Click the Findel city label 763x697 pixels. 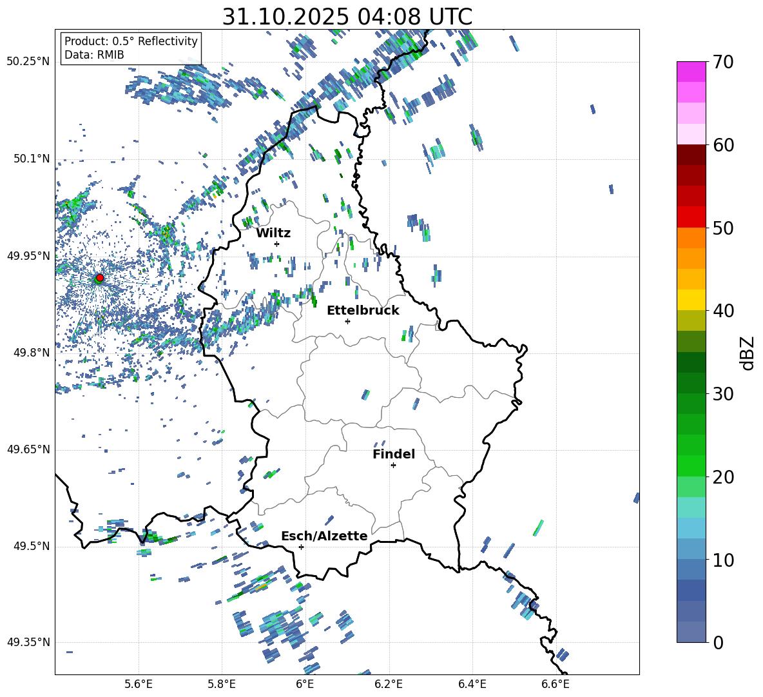pyautogui.click(x=394, y=454)
